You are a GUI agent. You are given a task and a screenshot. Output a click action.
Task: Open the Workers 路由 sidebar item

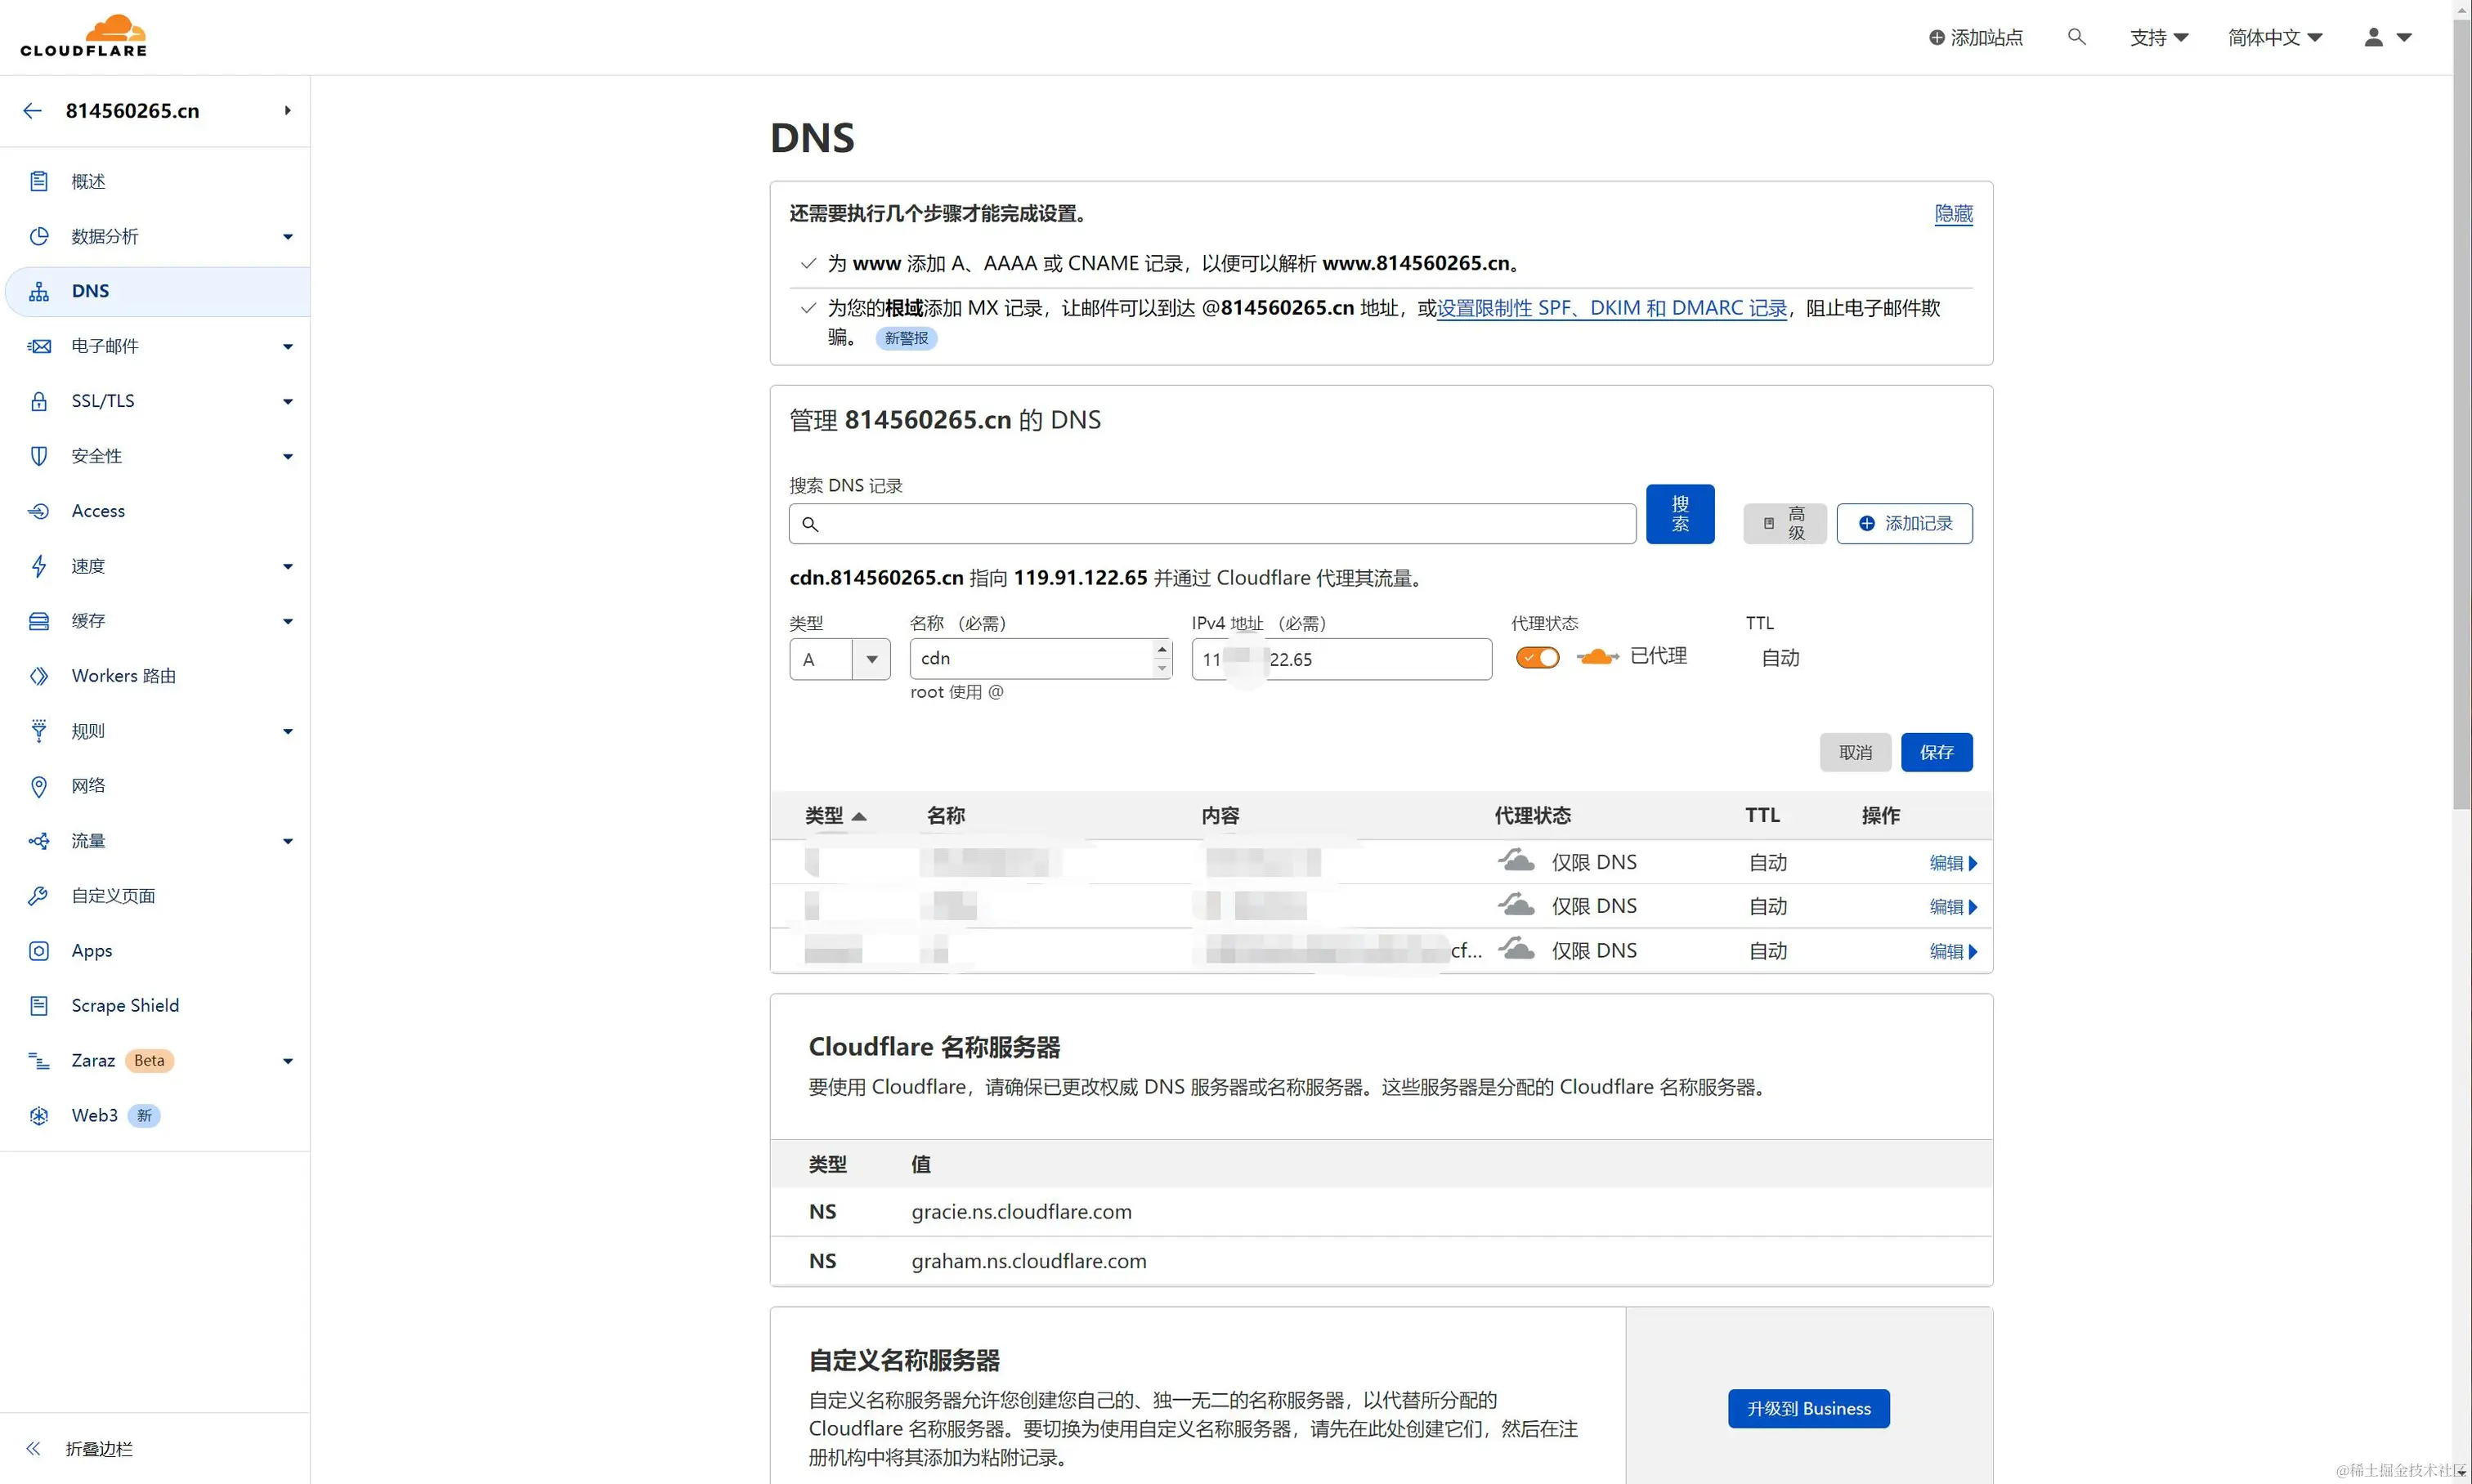(x=123, y=676)
